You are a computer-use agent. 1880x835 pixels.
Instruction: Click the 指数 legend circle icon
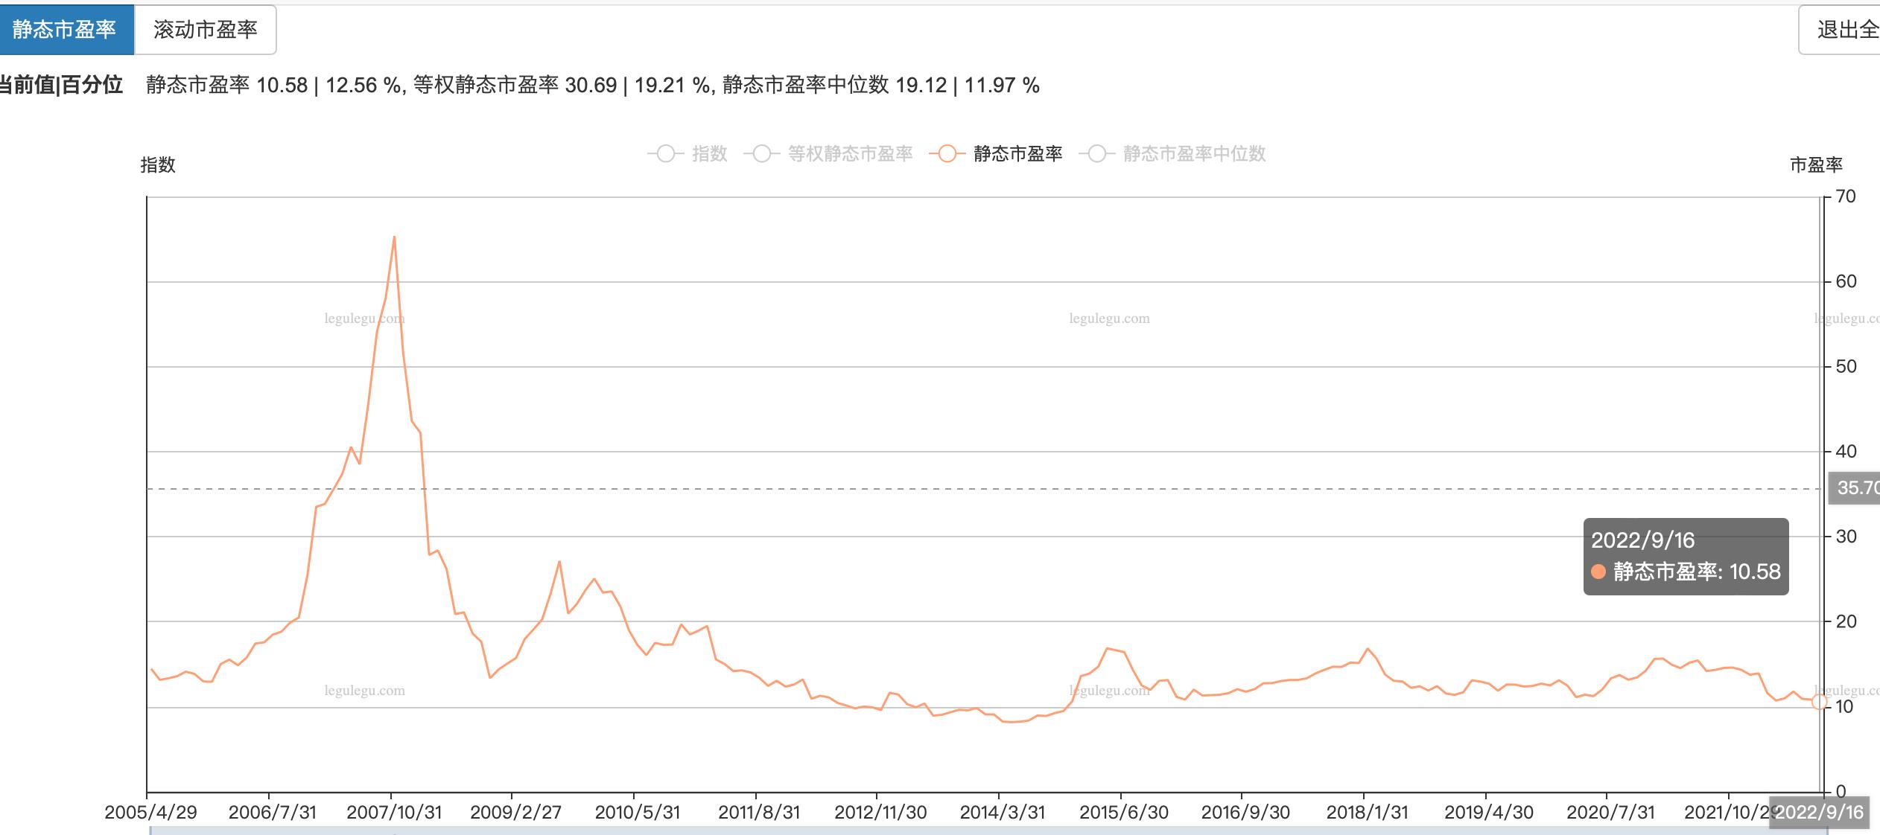click(x=667, y=153)
